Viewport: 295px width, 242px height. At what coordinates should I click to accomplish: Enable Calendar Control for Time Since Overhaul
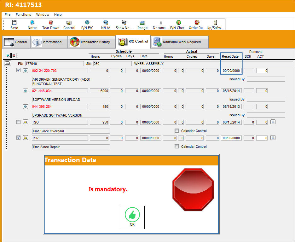pyautogui.click(x=176, y=131)
